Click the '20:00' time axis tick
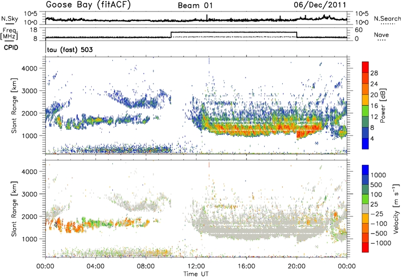The height and width of the screenshot is (277, 401). 297,266
